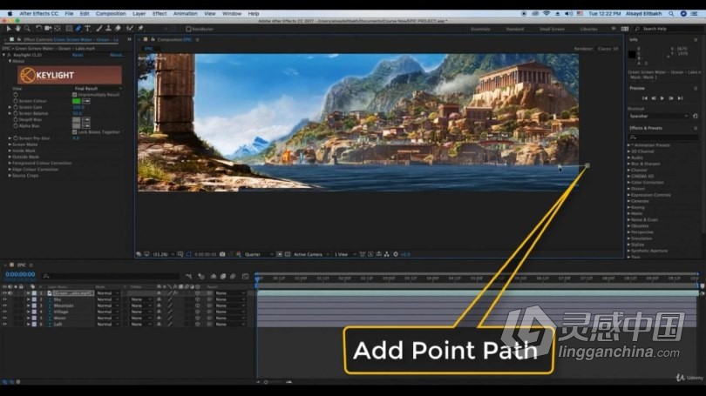706x396 pixels.
Task: Open viewer resolution Quarter dropdown
Action: tap(259, 254)
